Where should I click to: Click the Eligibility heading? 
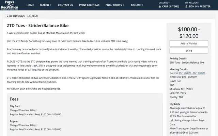175,104
